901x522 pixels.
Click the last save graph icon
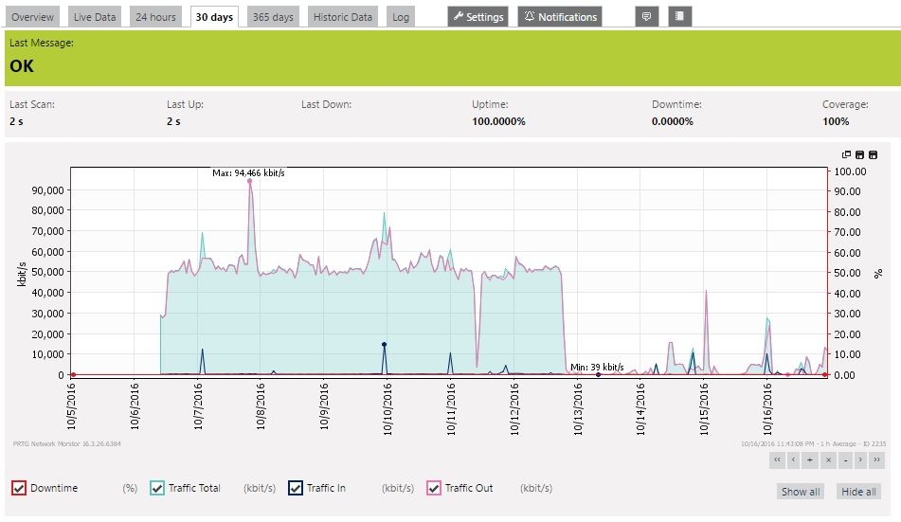[873, 154]
